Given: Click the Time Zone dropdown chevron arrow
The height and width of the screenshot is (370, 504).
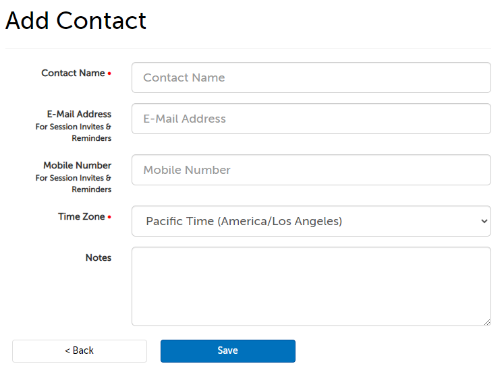Looking at the screenshot, I should (x=483, y=221).
